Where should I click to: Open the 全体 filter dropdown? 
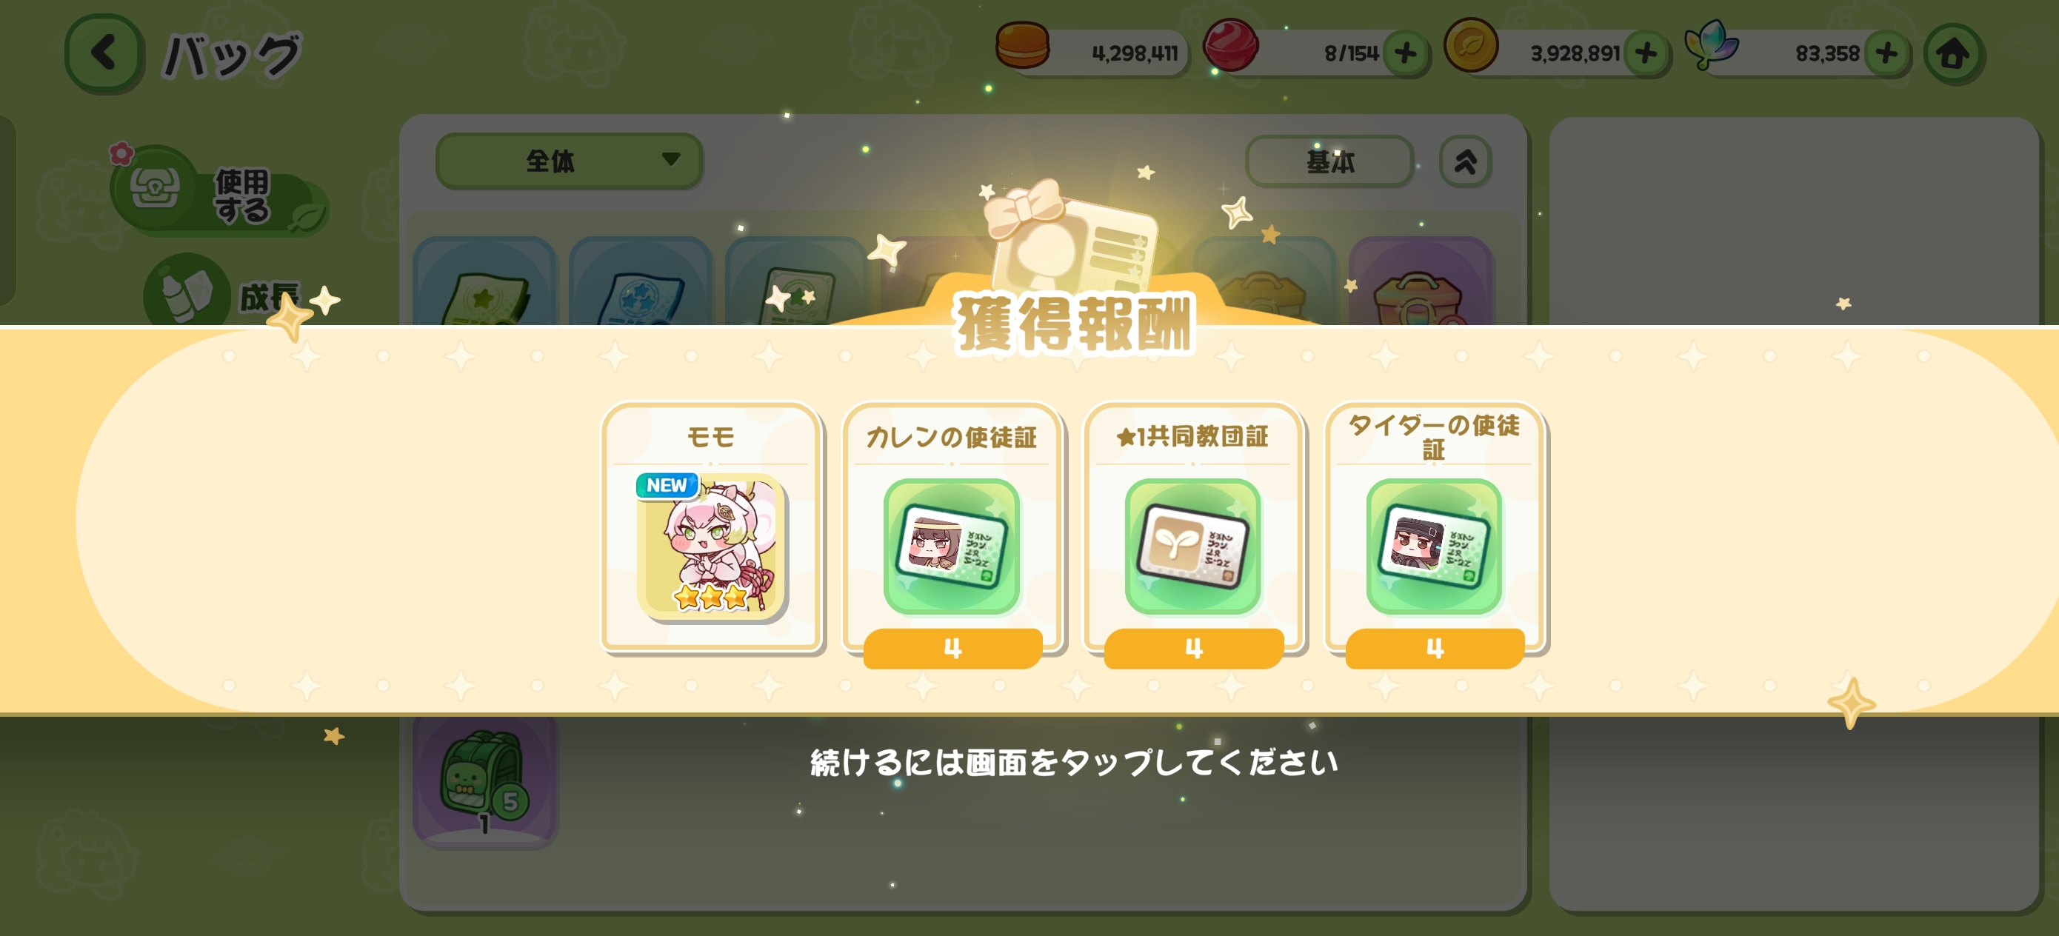(569, 161)
